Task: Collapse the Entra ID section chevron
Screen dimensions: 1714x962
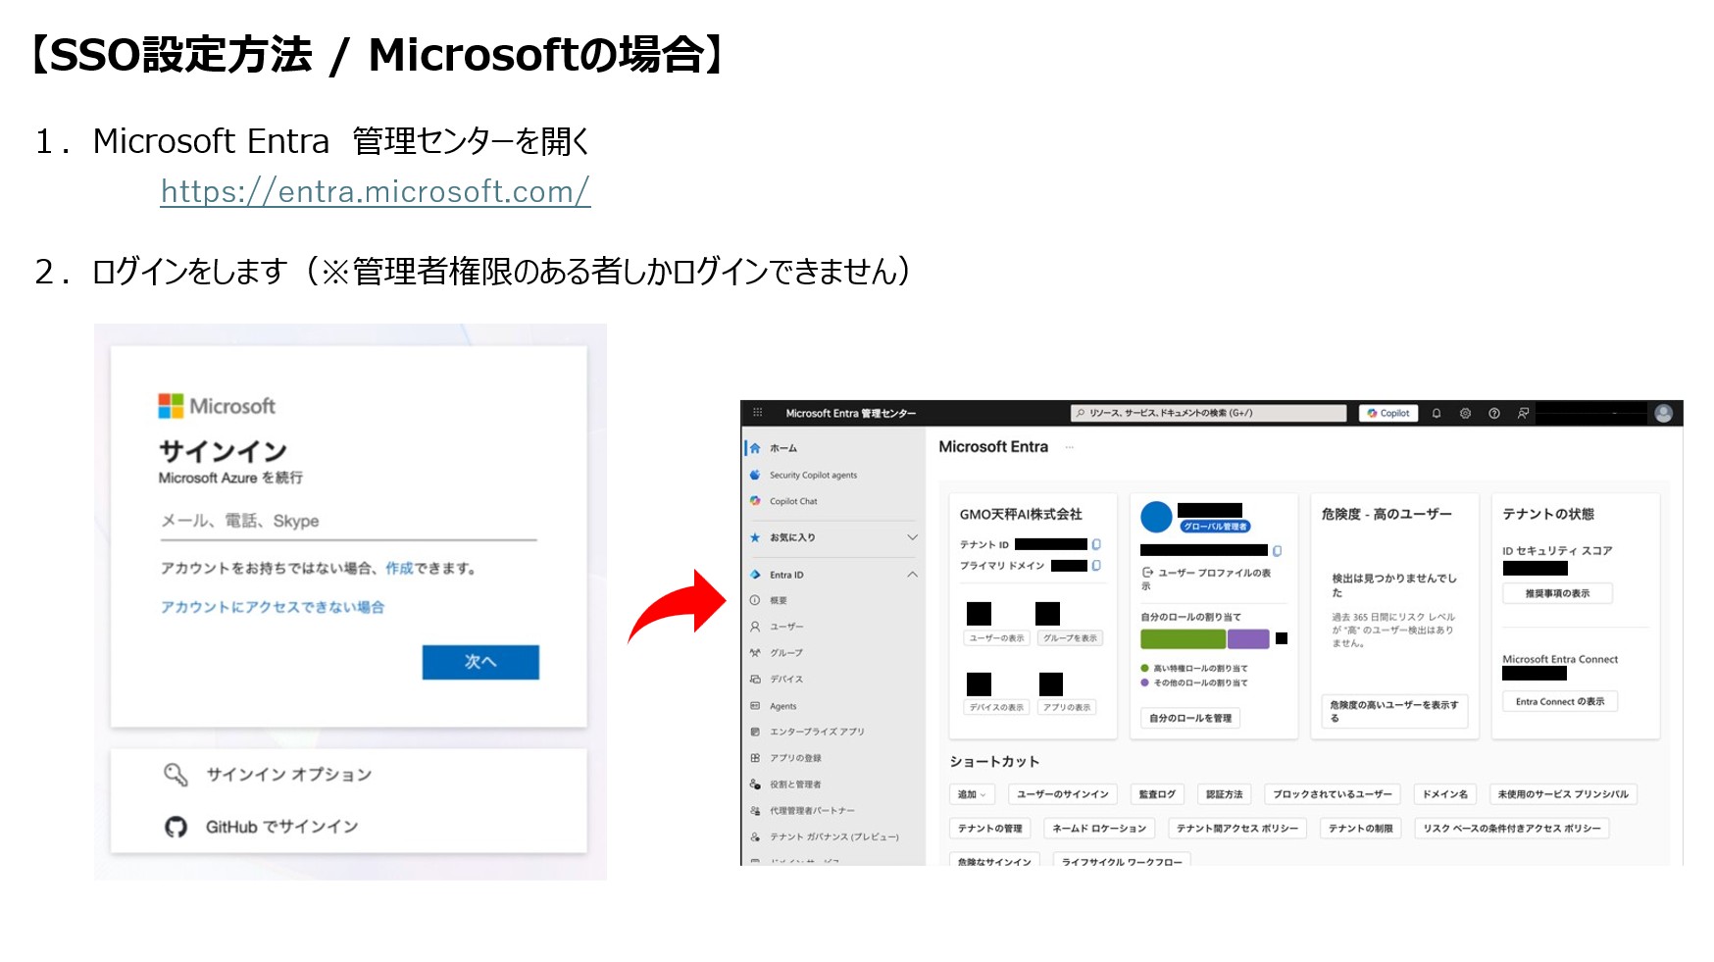Action: (912, 575)
